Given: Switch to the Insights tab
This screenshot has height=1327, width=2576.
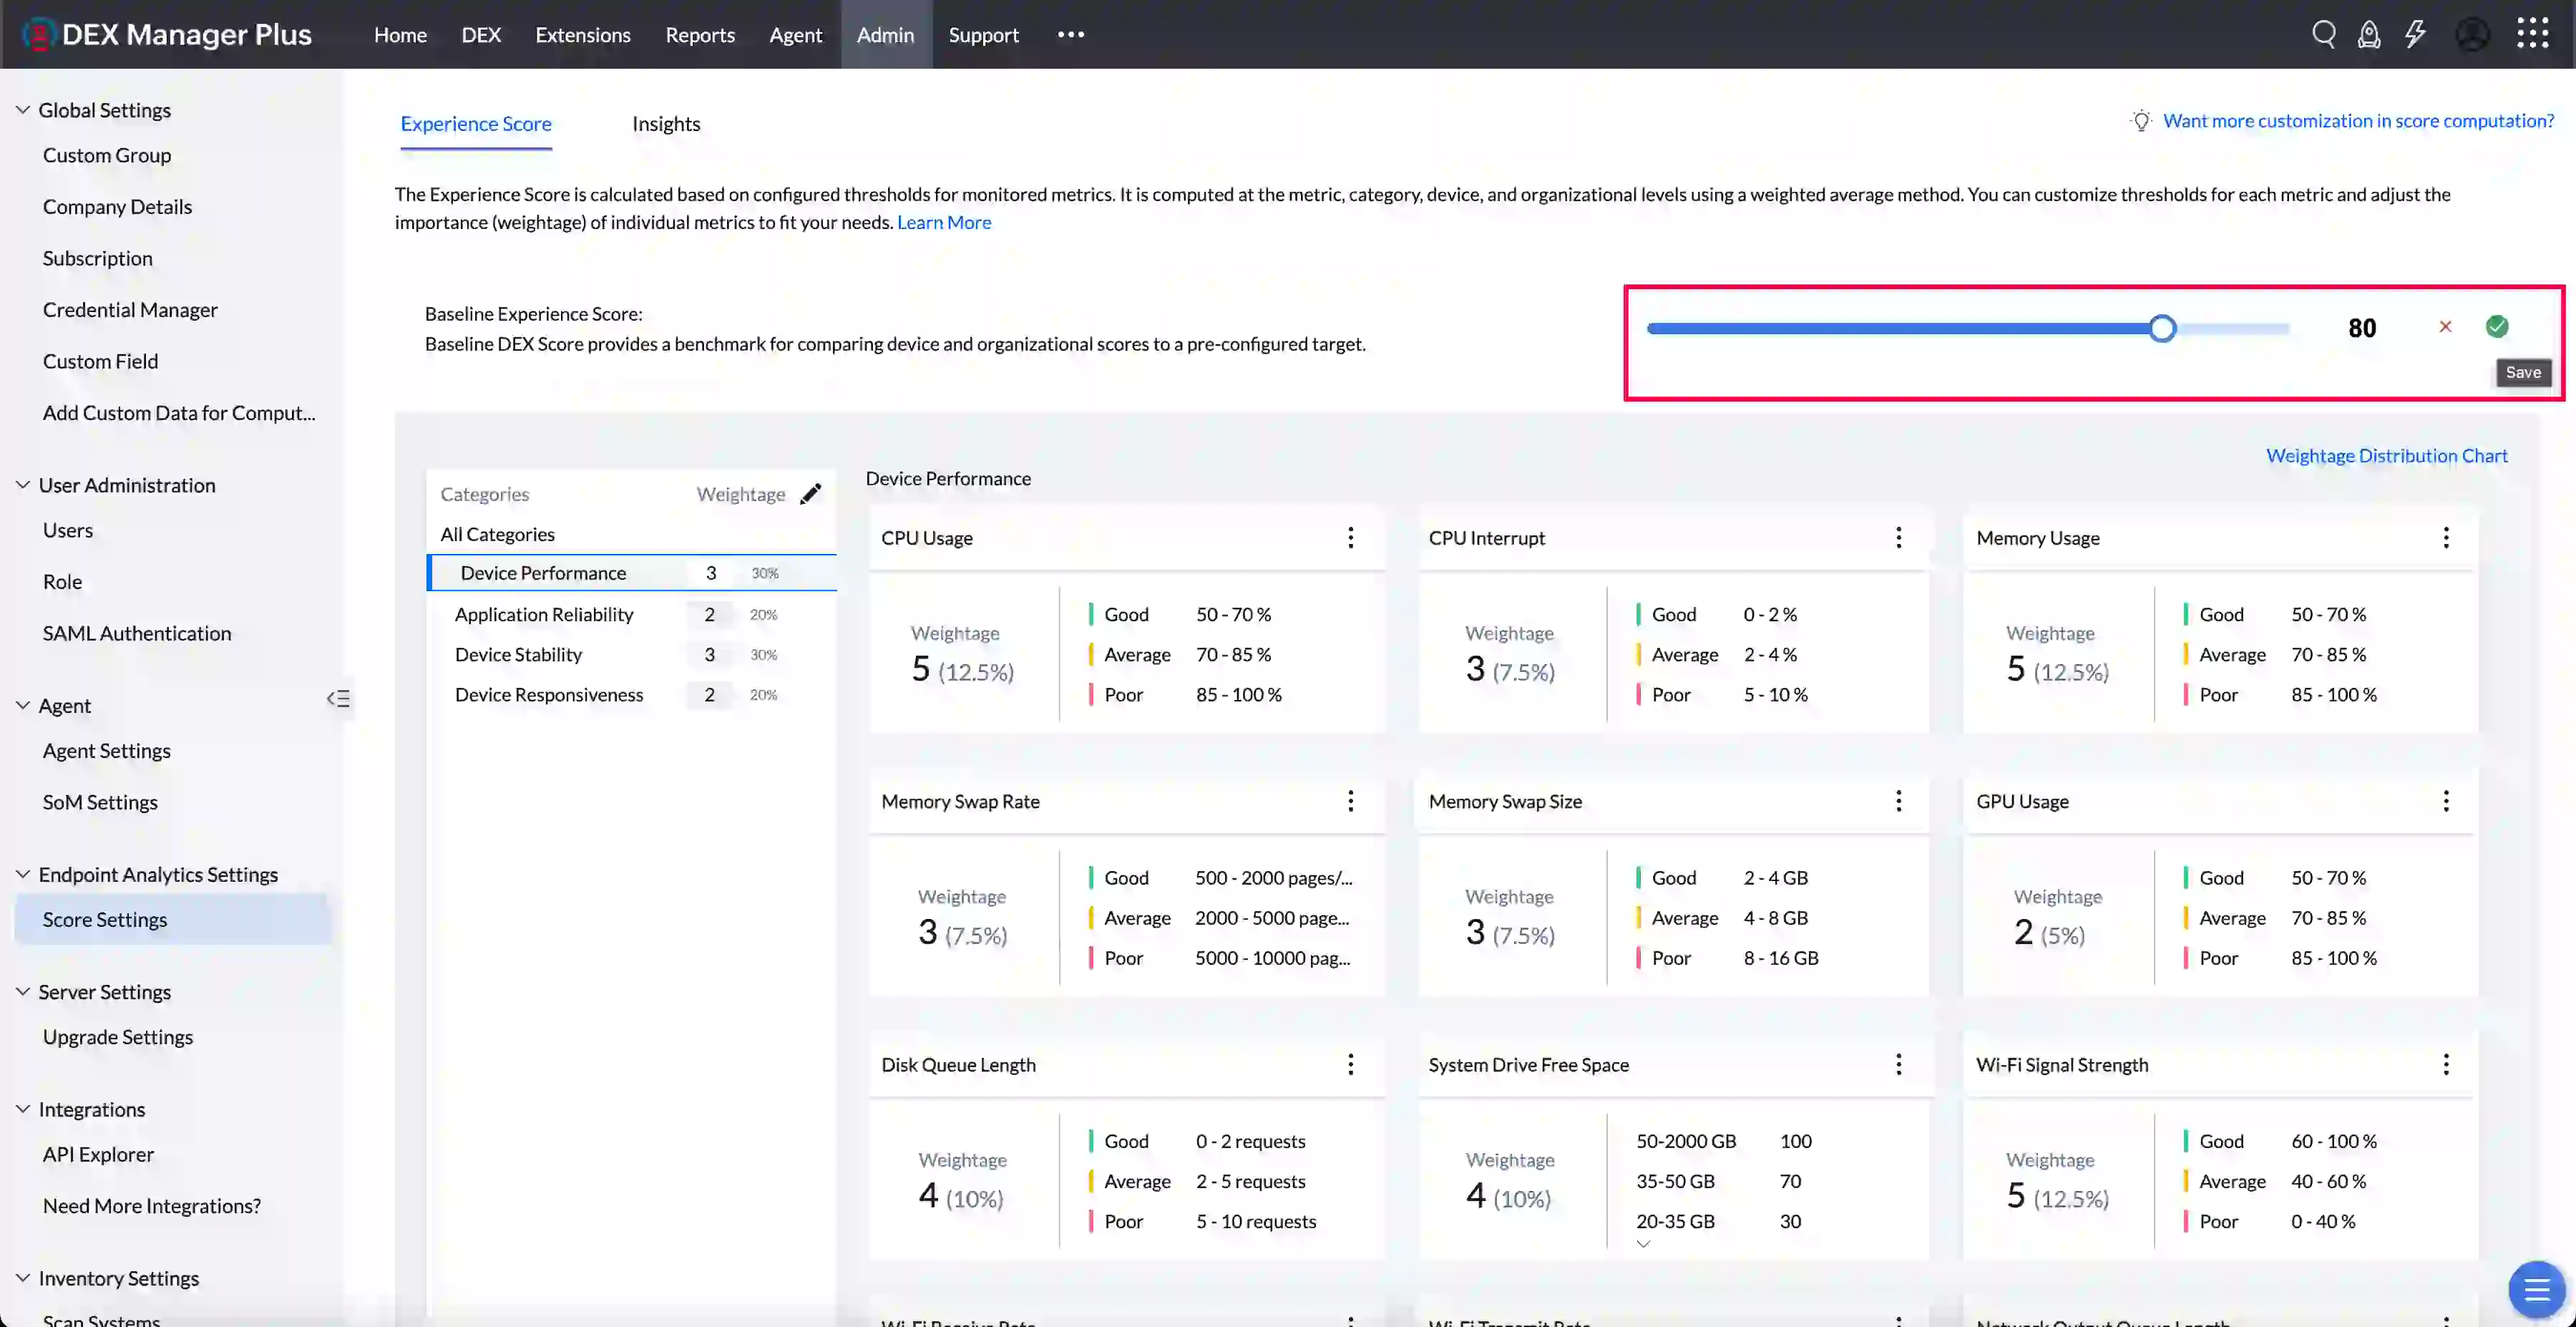Looking at the screenshot, I should tap(666, 124).
